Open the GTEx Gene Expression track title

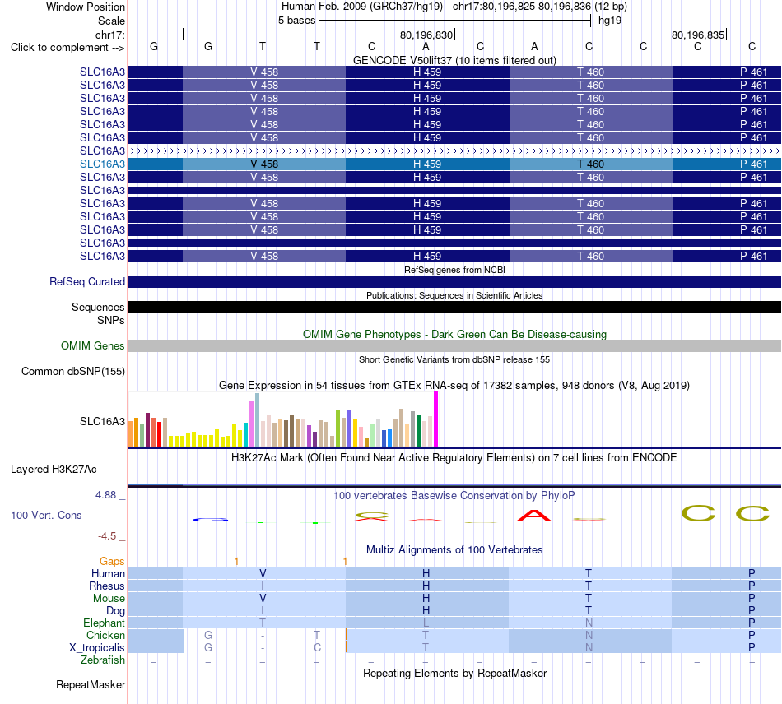pyautogui.click(x=454, y=385)
